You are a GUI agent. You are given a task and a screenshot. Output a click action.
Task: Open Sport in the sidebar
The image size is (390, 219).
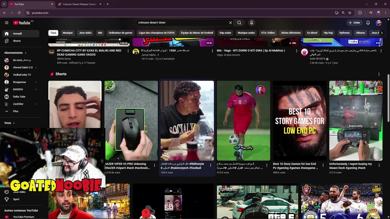(21, 199)
